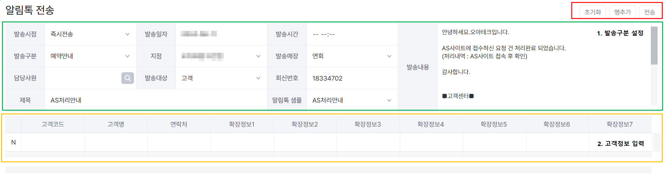This screenshot has width=666, height=180.
Task: Expand the 발송매장 dropdown showing 연회
Action: 352,56
